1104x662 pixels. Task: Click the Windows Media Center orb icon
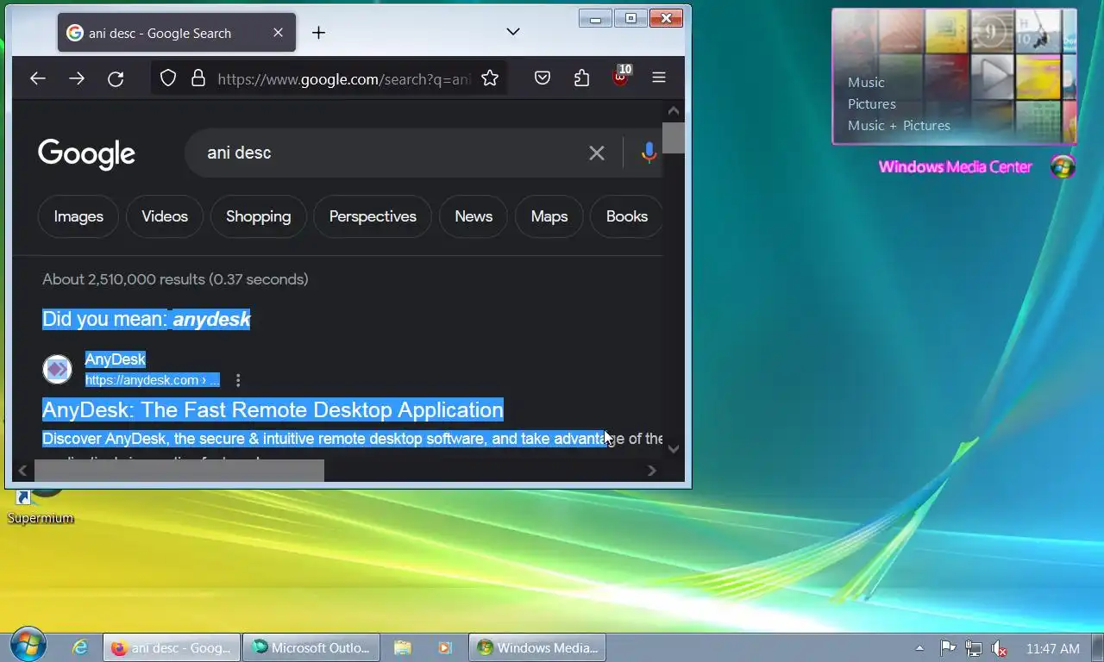click(1063, 167)
